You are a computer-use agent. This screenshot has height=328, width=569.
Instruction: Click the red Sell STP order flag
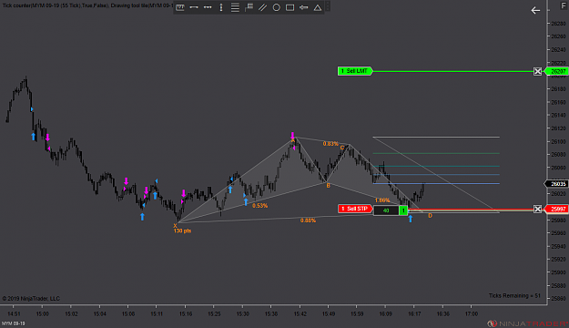click(x=355, y=209)
